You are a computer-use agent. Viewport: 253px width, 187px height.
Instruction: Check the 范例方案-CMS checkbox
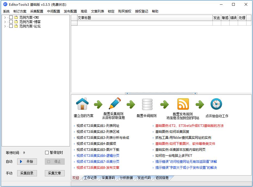click(11, 17)
